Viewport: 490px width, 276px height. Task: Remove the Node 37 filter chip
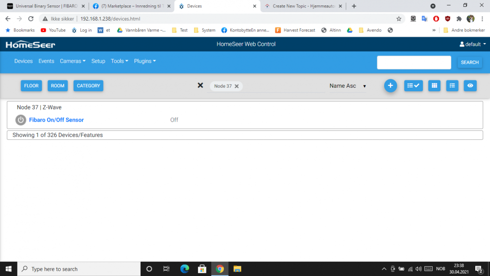click(x=237, y=86)
